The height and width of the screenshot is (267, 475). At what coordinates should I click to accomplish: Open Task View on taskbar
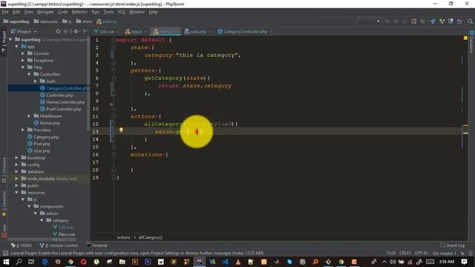31,262
